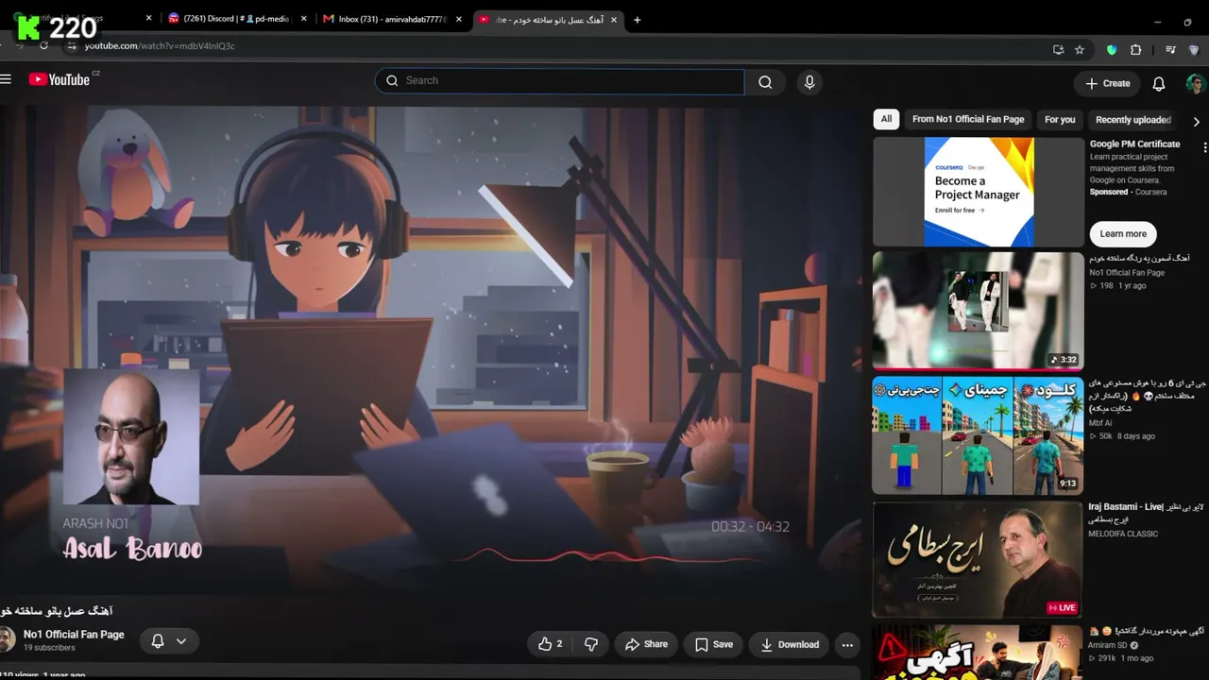Open the browser profile avatar
This screenshot has height=680, width=1209.
[x=1195, y=49]
